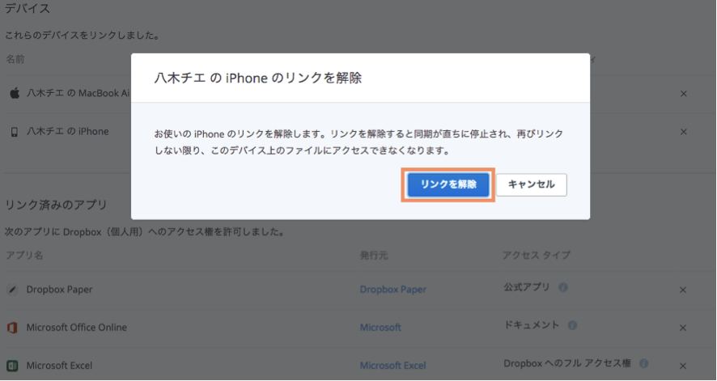The image size is (717, 381).
Task: Open the Microsoft publisher link
Action: click(x=380, y=328)
